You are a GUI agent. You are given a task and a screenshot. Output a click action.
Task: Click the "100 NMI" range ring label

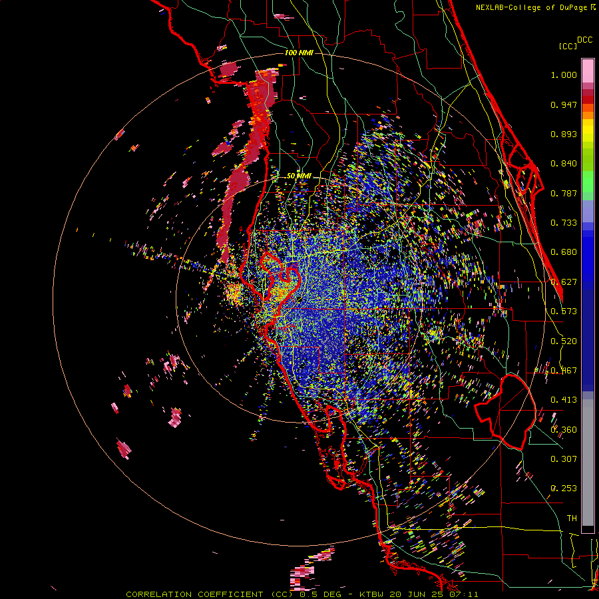[299, 53]
